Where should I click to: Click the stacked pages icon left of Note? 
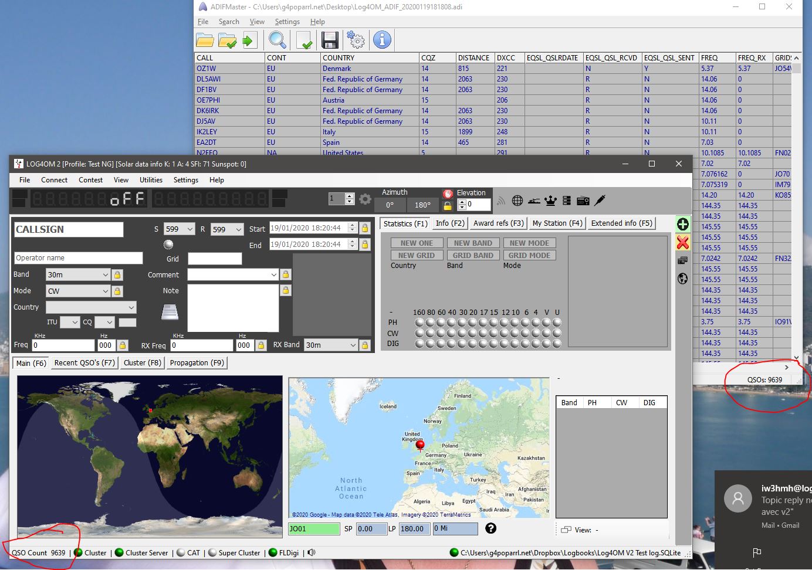click(x=170, y=312)
